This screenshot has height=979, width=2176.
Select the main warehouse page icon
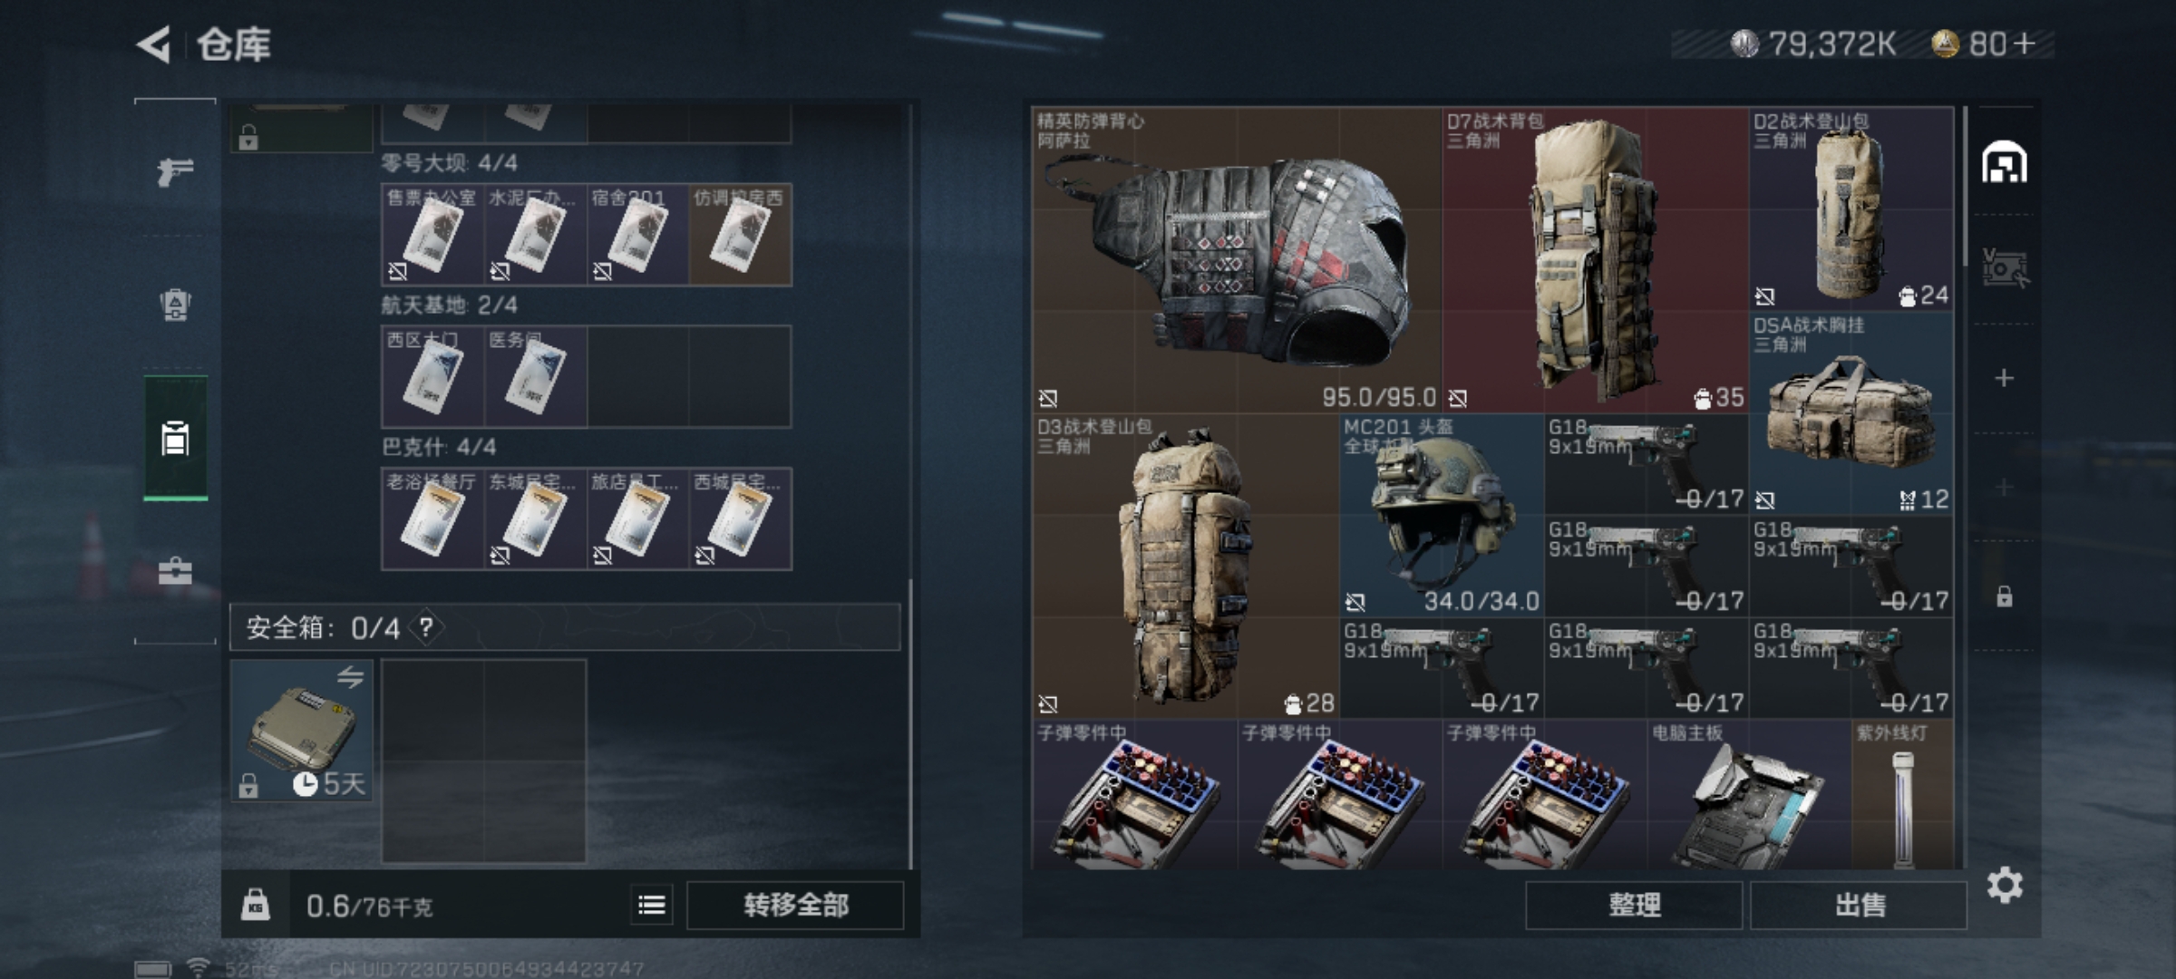(x=2005, y=162)
